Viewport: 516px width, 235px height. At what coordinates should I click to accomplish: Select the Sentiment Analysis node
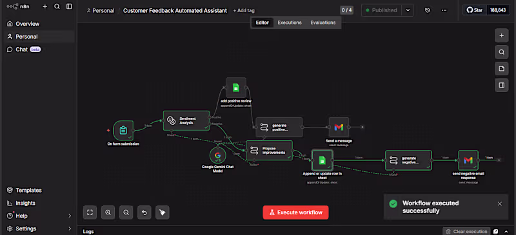pos(186,120)
